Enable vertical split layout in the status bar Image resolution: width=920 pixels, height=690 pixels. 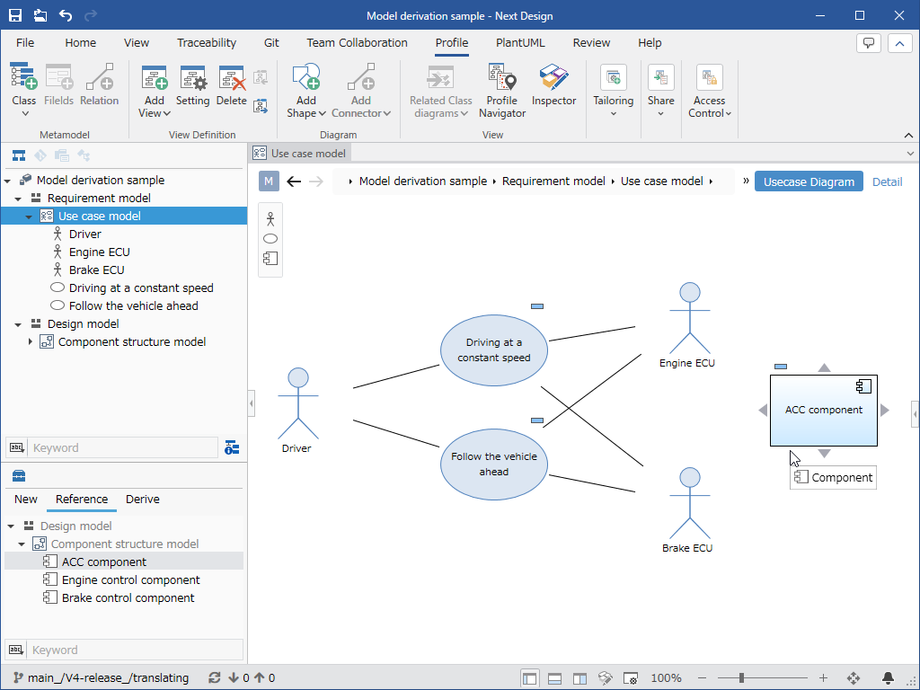[579, 677]
